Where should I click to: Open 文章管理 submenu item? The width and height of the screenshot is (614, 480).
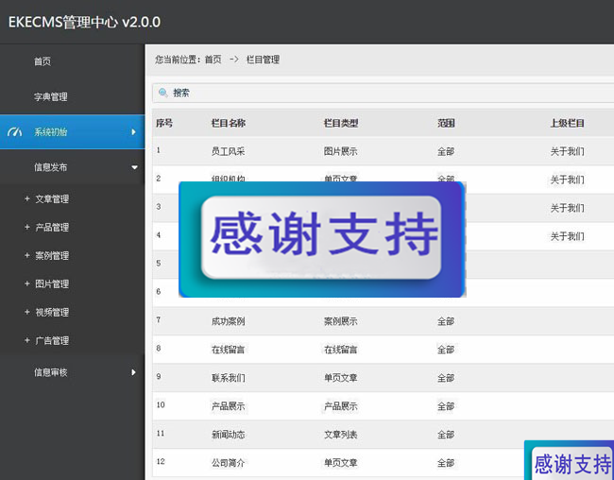(x=52, y=199)
